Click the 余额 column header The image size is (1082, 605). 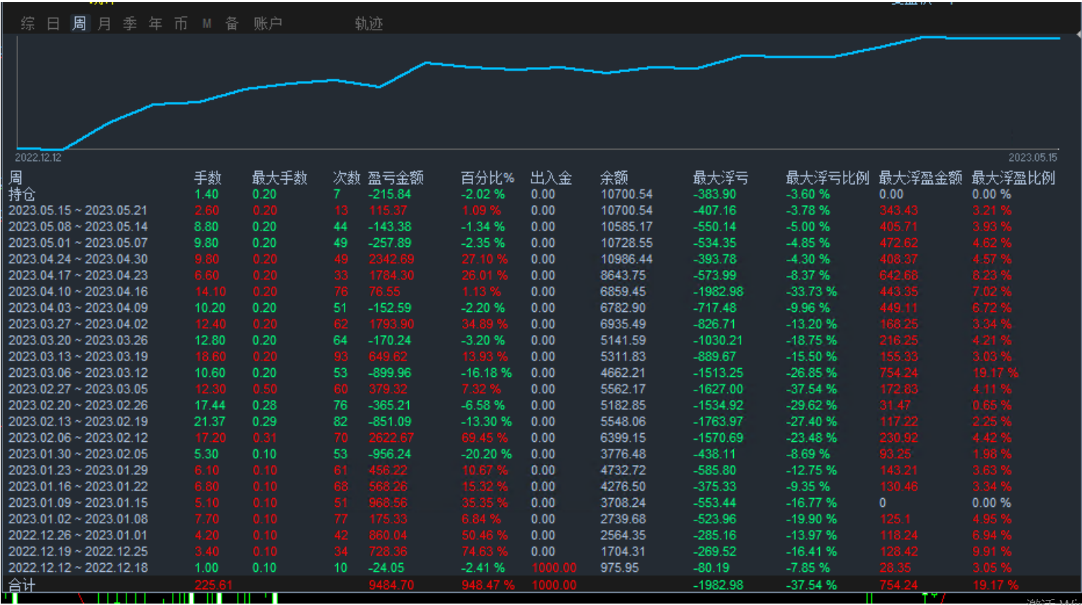pyautogui.click(x=614, y=178)
